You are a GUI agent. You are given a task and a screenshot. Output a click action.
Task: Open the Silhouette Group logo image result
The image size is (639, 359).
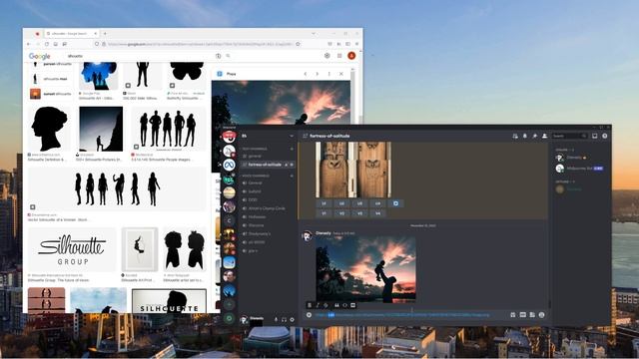(x=72, y=249)
